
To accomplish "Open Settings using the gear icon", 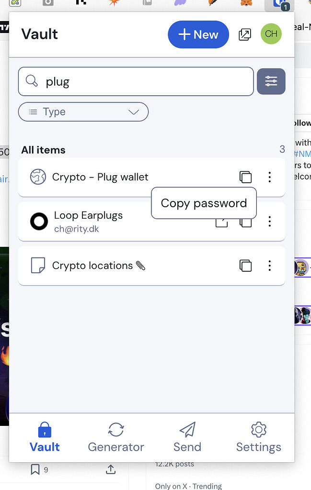I will pos(258,437).
